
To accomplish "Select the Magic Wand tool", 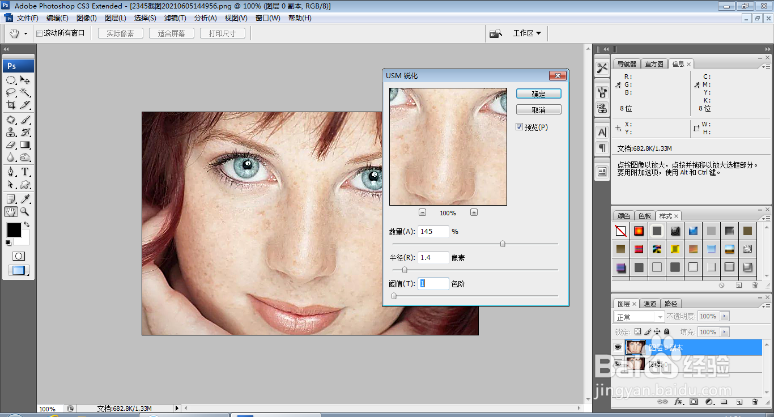I will 25,92.
